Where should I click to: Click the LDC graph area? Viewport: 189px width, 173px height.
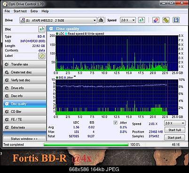point(117,53)
